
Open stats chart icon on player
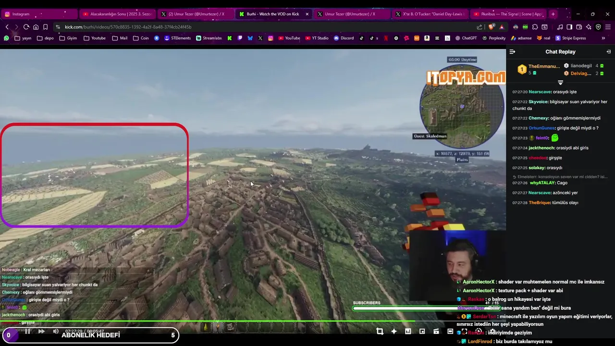[x=408, y=331]
